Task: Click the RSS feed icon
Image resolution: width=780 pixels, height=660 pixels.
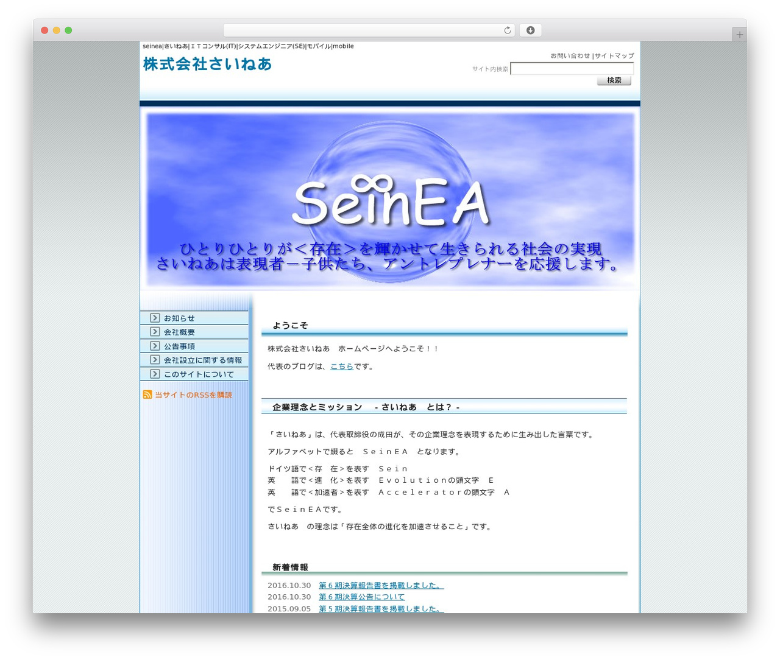Action: click(147, 395)
